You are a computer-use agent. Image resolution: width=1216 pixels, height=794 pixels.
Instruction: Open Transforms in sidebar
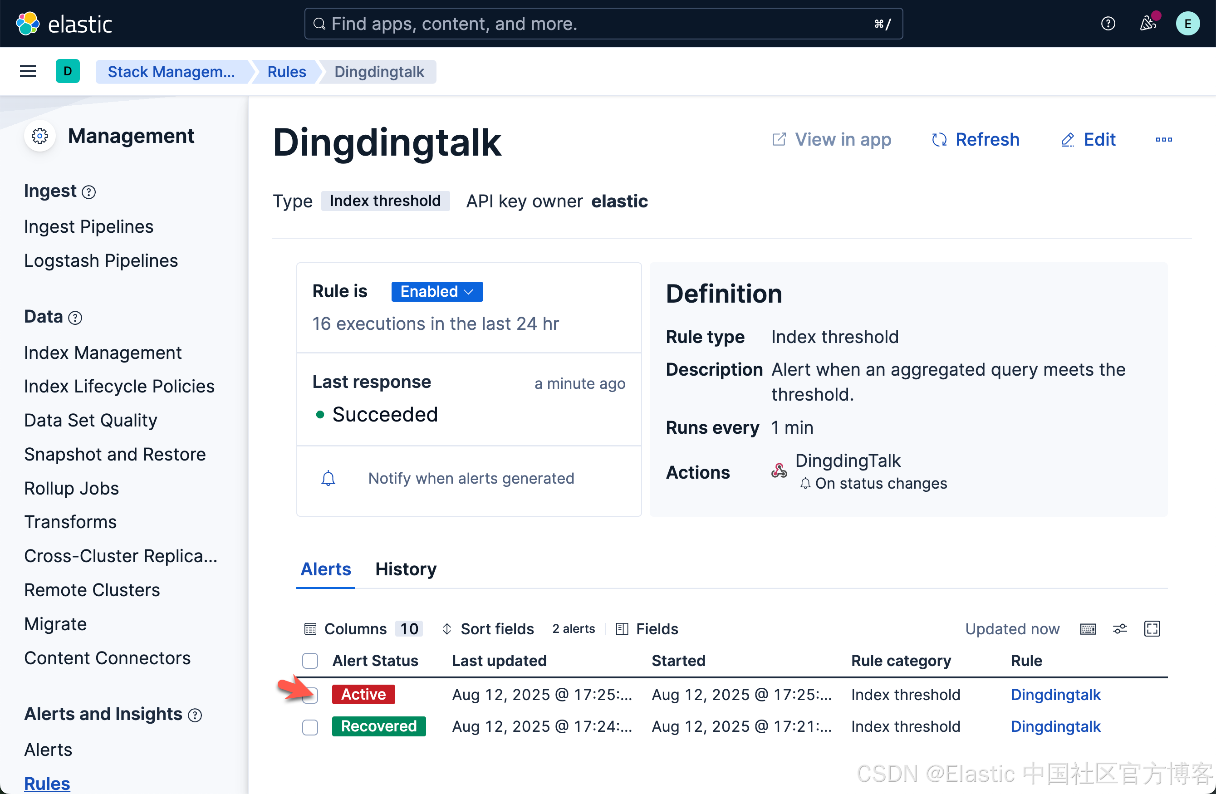point(70,522)
